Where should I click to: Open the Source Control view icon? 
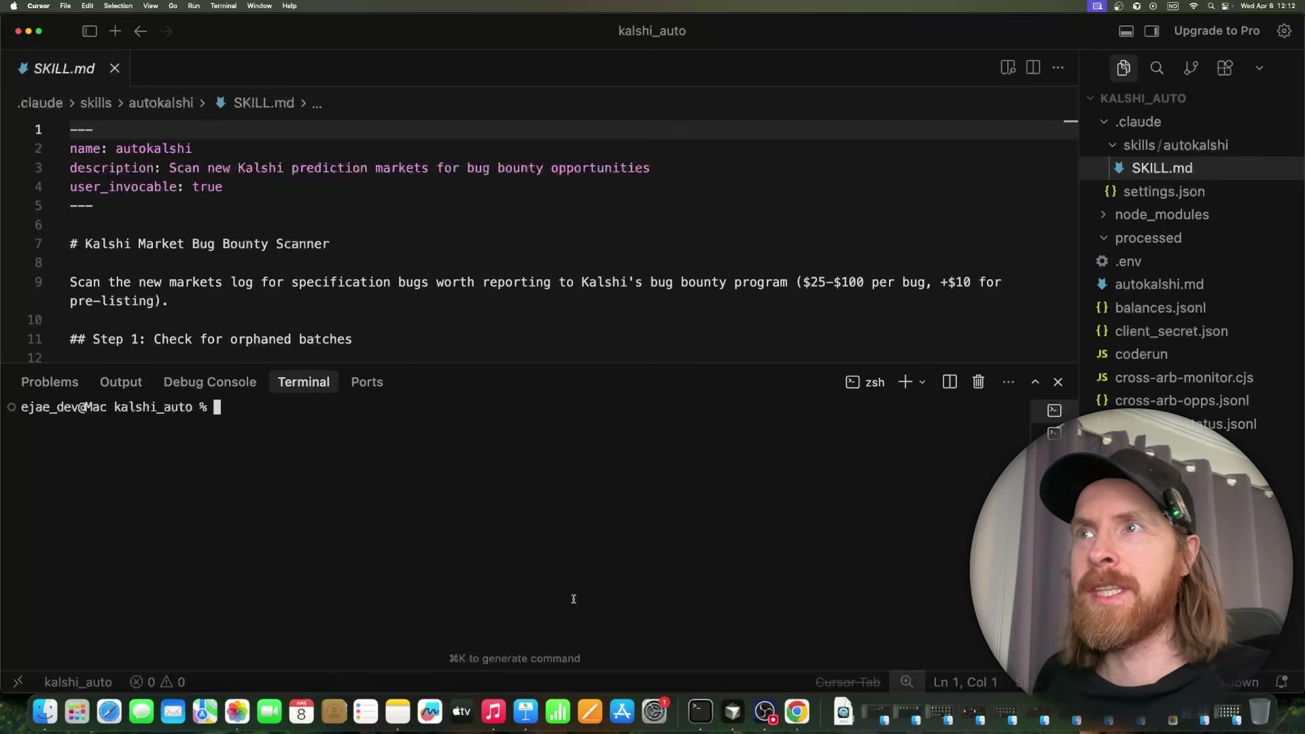(x=1191, y=68)
